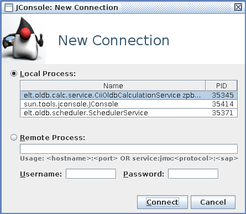Click the PID column header
The height and width of the screenshot is (214, 246).
(221, 85)
